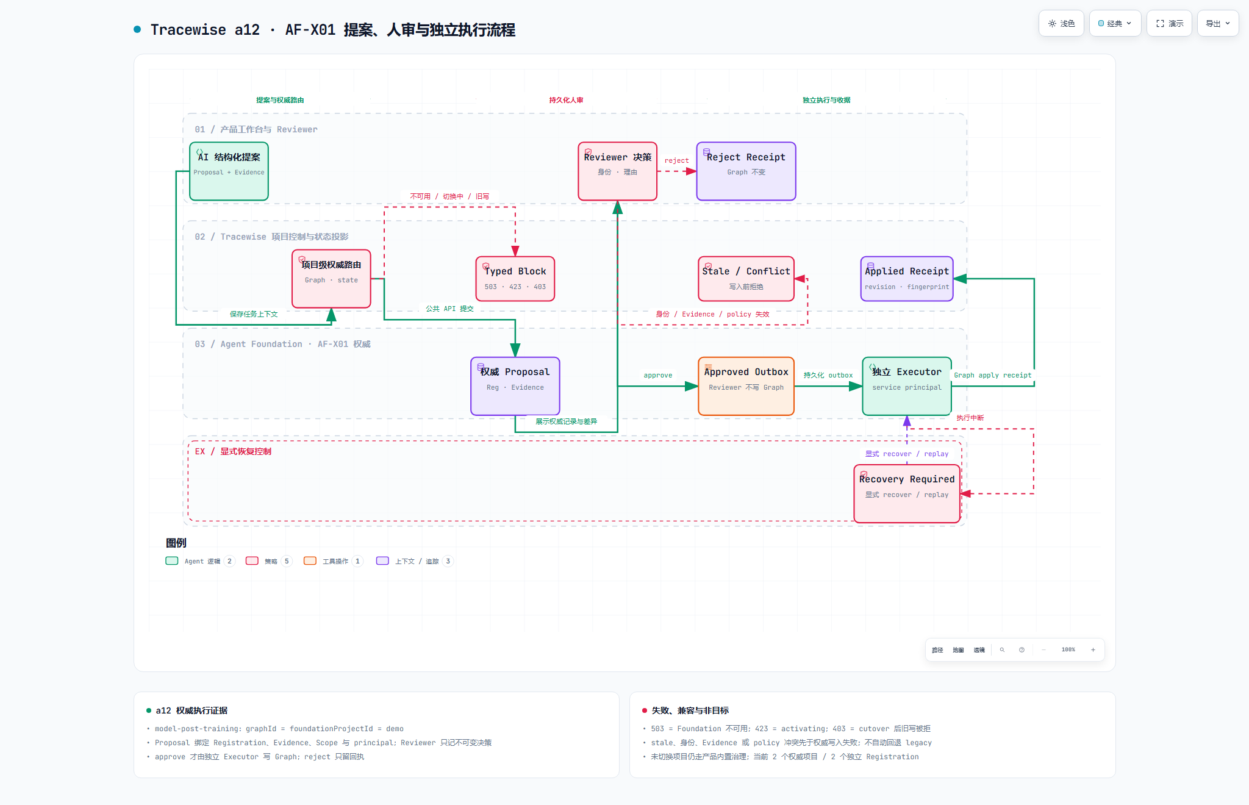This screenshot has height=805, width=1249.
Task: Select the Applied Receipt node
Action: click(x=907, y=279)
